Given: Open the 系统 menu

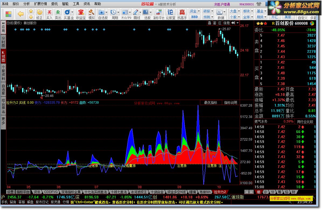Looking at the screenshot, I should tap(5, 4).
